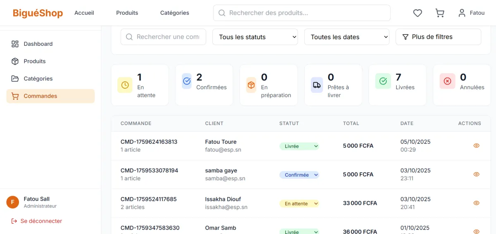Click order number CMD-1759533078194
Image resolution: width=496 pixels, height=234 pixels.
149,170
